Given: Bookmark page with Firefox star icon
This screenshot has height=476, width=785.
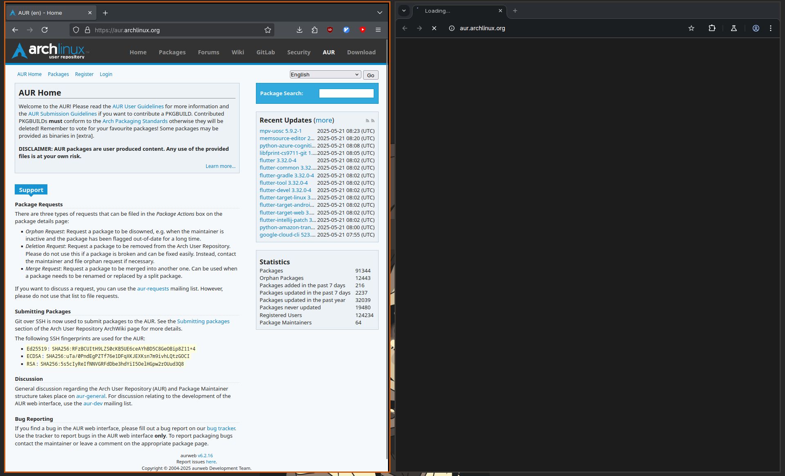Looking at the screenshot, I should coord(268,30).
